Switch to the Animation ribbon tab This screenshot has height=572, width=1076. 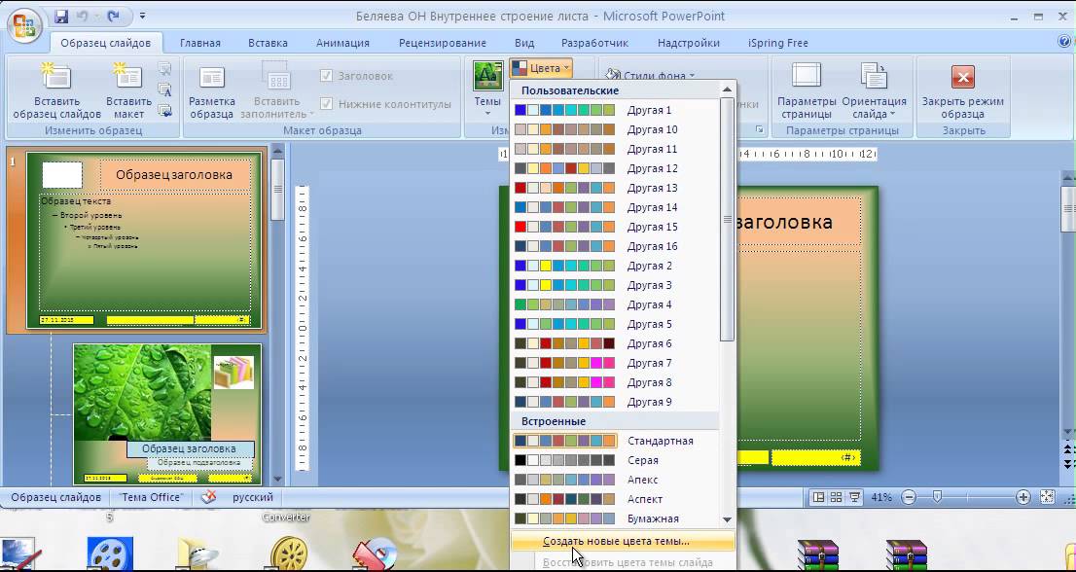(x=342, y=43)
